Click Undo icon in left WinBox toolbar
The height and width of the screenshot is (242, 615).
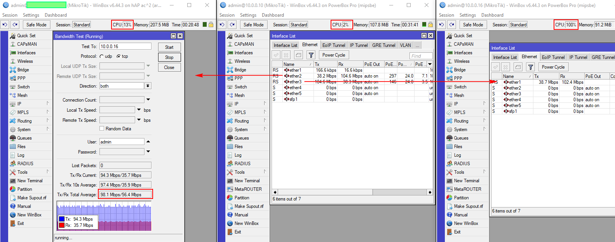click(x=5, y=24)
